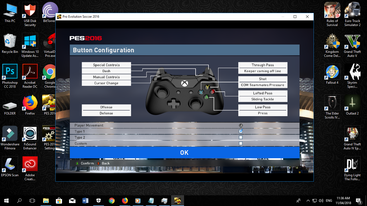Screen dimensions: 367x206
Task: Open the Action Center notifications
Action: tap(358, 200)
